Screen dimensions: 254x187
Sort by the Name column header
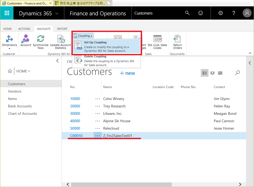(x=107, y=87)
